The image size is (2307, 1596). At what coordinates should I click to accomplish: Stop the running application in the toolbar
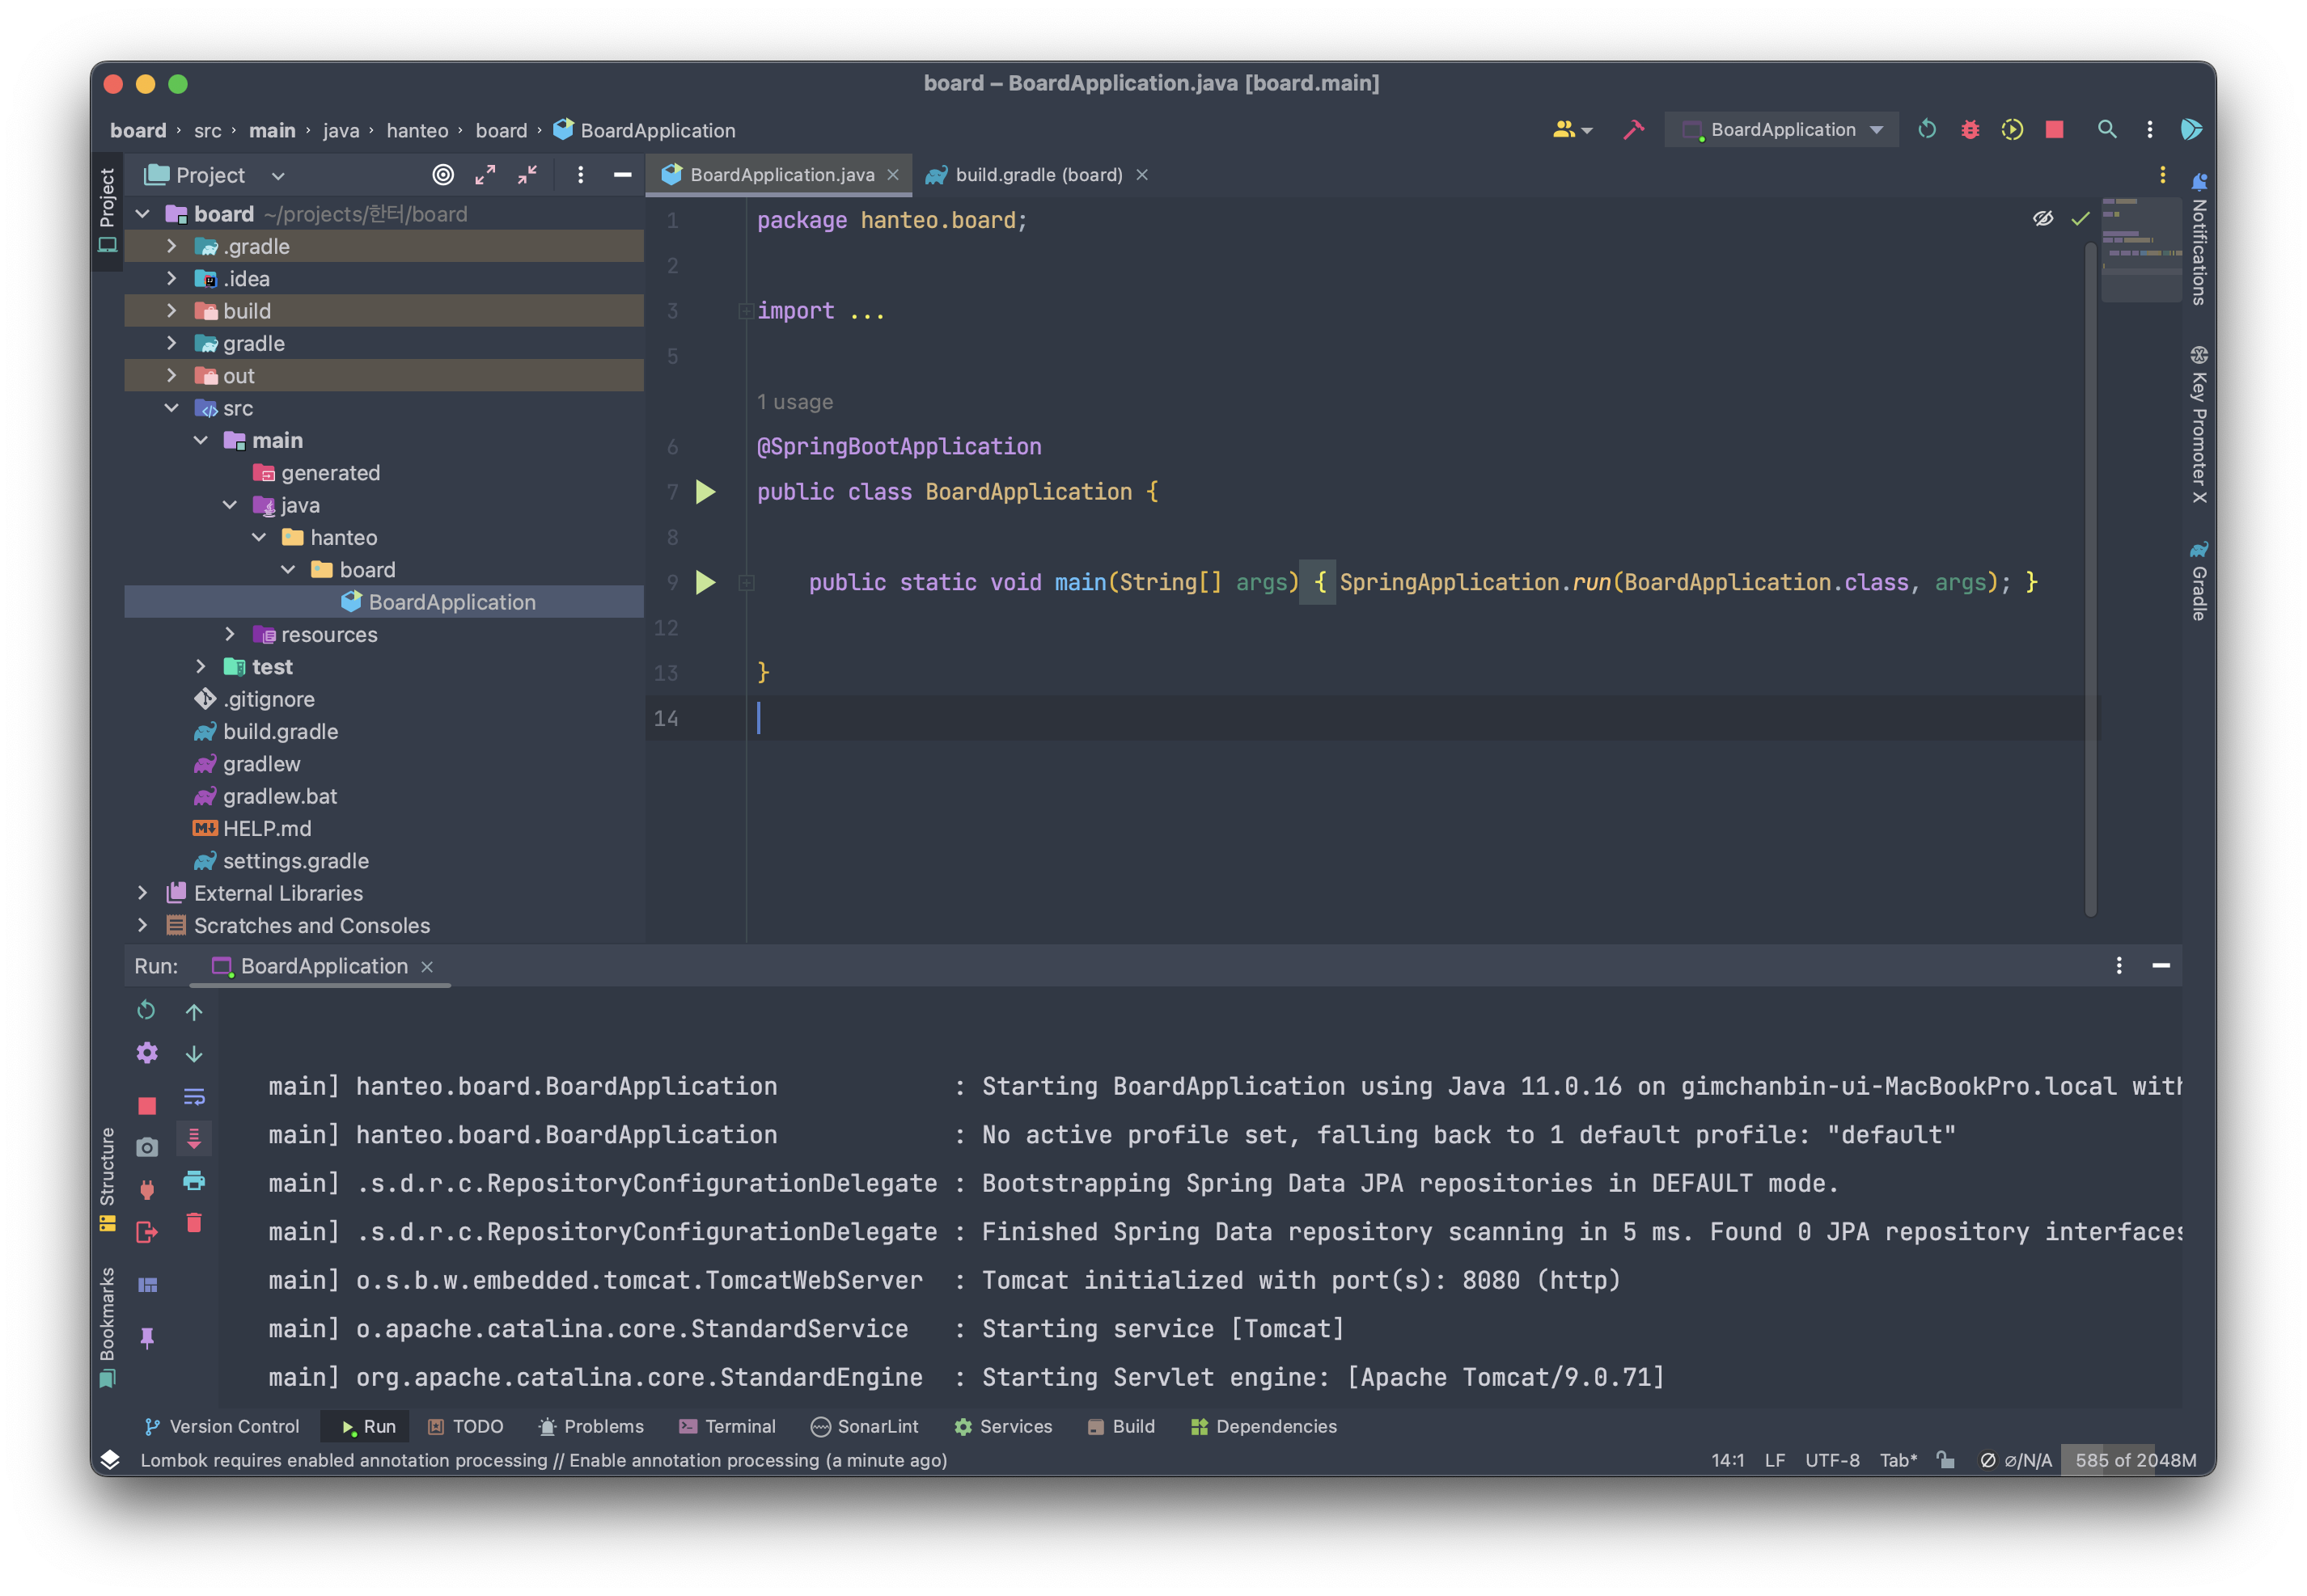pyautogui.click(x=2054, y=130)
